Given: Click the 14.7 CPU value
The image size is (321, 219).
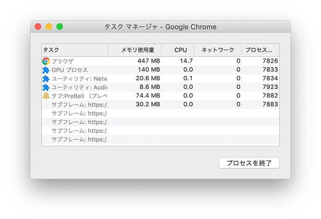Looking at the screenshot, I should [186, 61].
